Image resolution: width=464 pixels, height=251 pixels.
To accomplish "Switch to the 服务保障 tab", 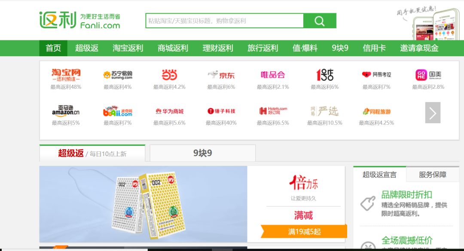I will click(x=433, y=175).
